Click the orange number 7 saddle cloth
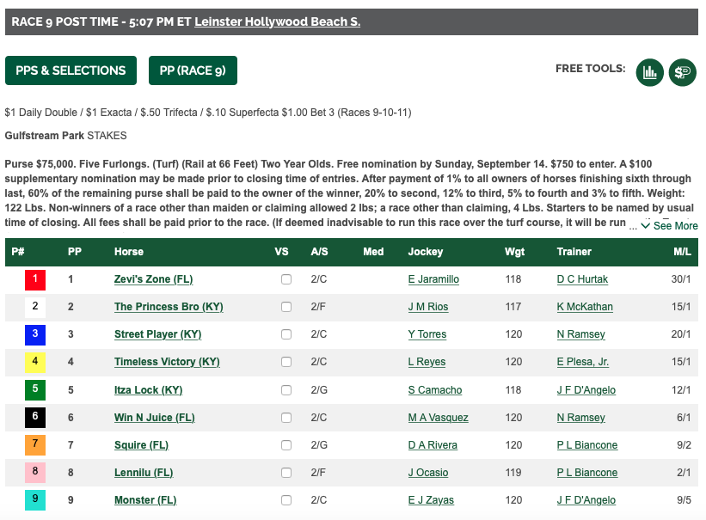The height and width of the screenshot is (520, 706). 35,445
